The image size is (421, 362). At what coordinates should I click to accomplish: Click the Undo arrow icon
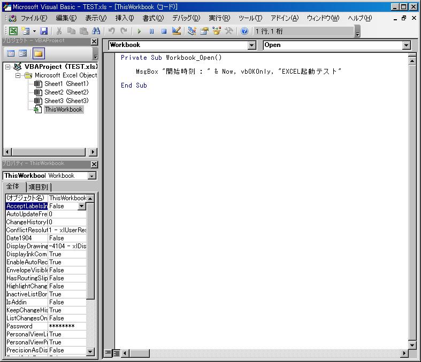111,31
